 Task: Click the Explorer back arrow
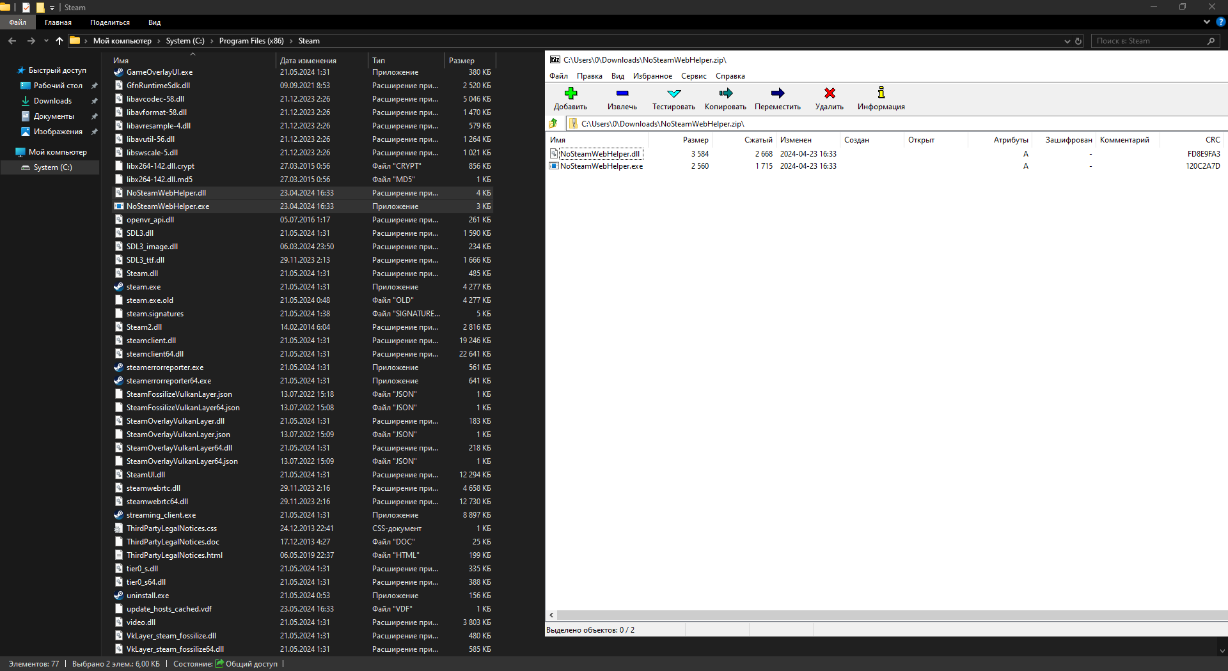coord(12,41)
